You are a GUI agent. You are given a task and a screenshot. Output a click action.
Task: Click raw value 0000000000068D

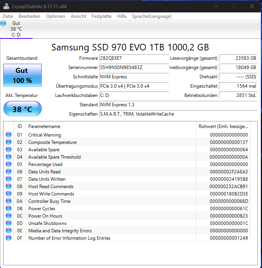click(x=229, y=201)
